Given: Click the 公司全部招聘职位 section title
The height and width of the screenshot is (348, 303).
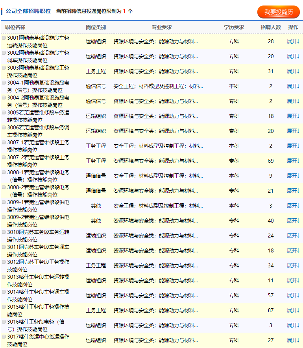Looking at the screenshot, I should [28, 11].
